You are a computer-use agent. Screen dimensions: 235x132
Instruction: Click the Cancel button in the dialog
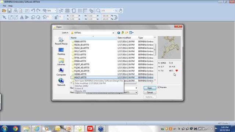tap(150, 92)
